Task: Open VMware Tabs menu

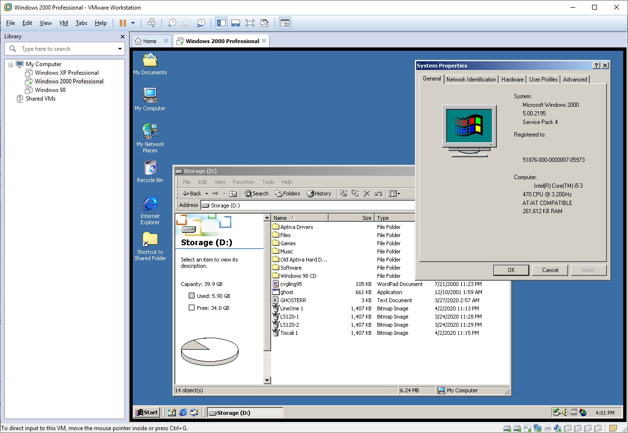Action: [81, 23]
